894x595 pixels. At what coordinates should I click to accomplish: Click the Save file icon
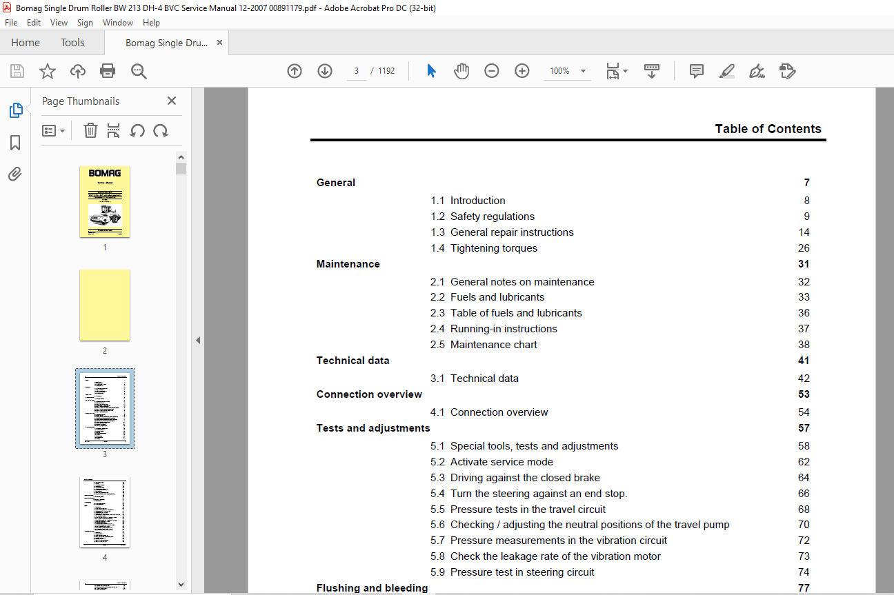17,71
